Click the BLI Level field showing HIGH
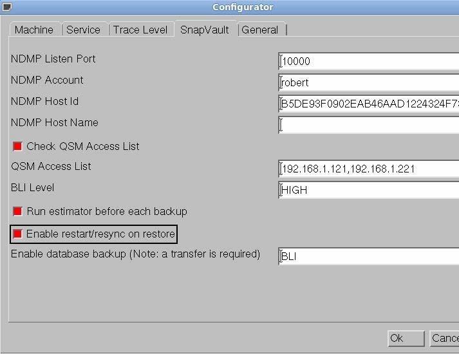Viewport: 459px width, 354px height. point(370,191)
